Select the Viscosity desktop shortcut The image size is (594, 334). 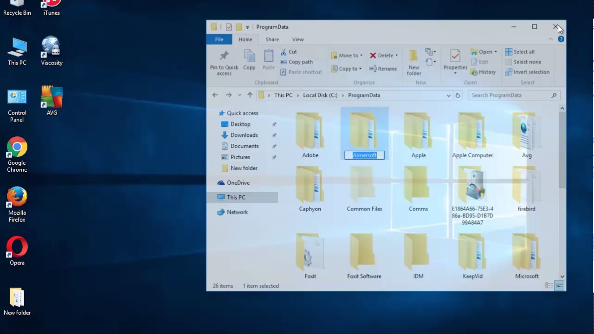52,51
